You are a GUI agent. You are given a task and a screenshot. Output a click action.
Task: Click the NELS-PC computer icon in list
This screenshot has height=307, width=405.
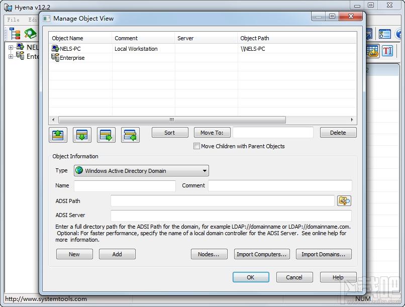pos(55,48)
